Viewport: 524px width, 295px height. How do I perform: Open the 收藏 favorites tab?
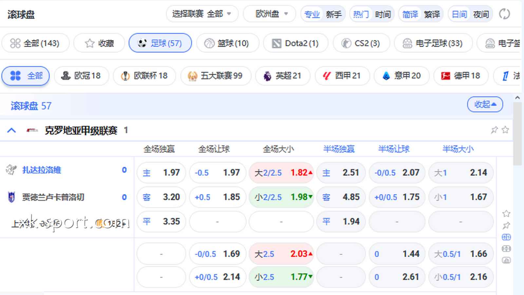coord(99,43)
